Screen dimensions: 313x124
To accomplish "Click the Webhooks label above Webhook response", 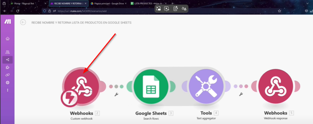I will (276, 113).
